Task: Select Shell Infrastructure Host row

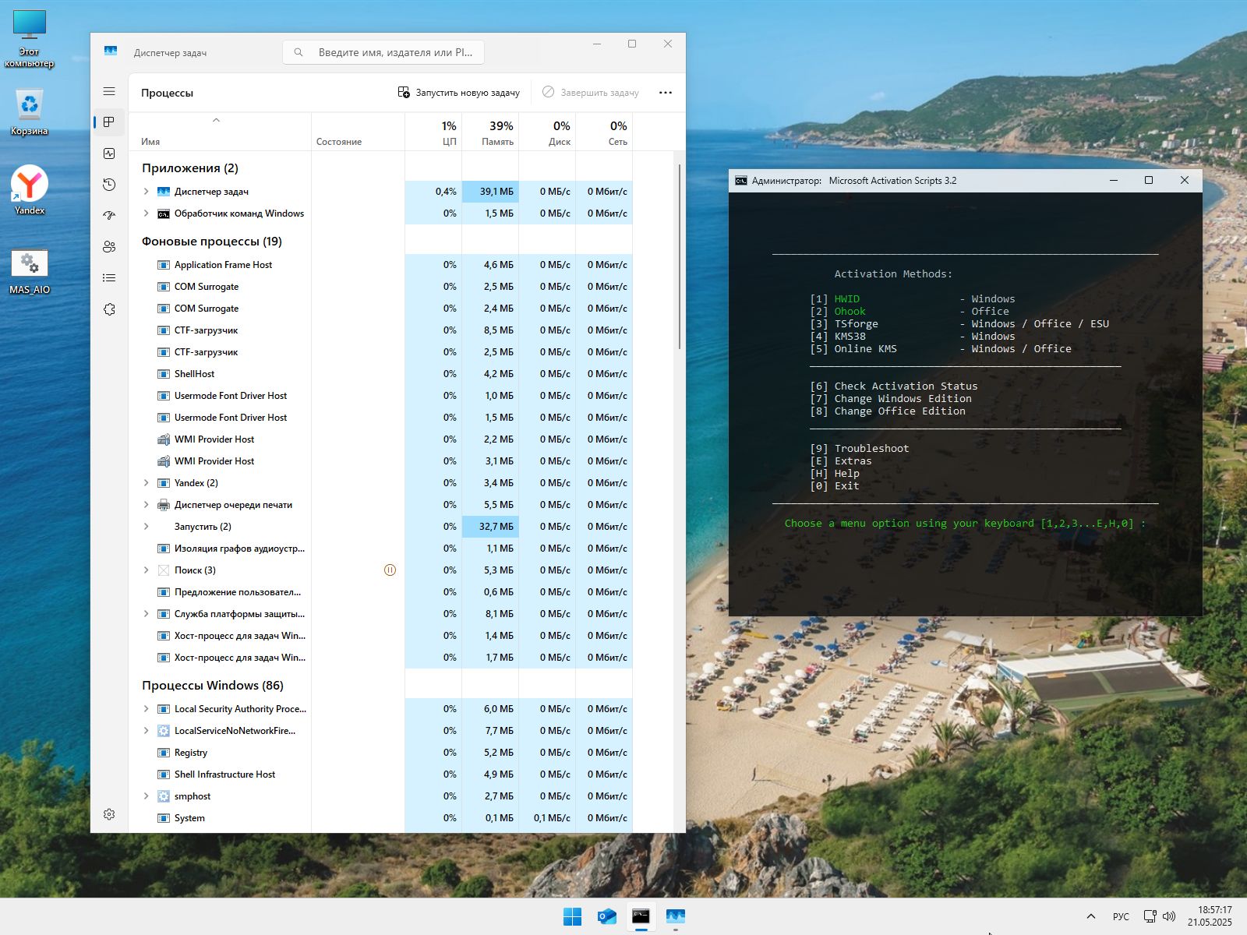Action: 380,774
